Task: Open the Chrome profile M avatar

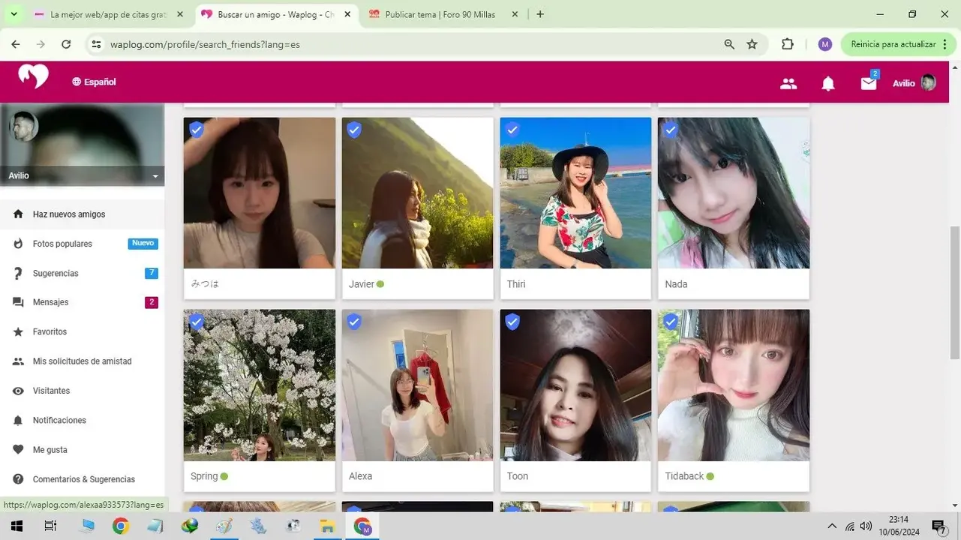Action: [825, 44]
